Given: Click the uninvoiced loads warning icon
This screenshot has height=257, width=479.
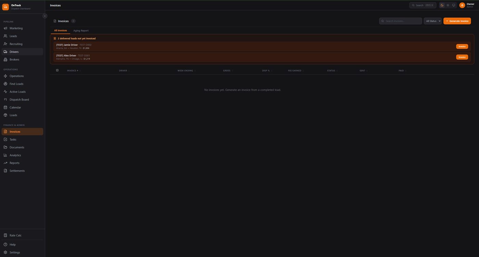Looking at the screenshot, I should coord(55,39).
